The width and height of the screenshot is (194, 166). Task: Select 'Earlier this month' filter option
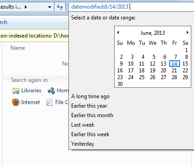coord(92,115)
